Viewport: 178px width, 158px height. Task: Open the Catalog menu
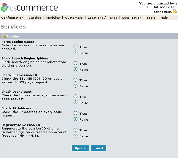(35, 18)
